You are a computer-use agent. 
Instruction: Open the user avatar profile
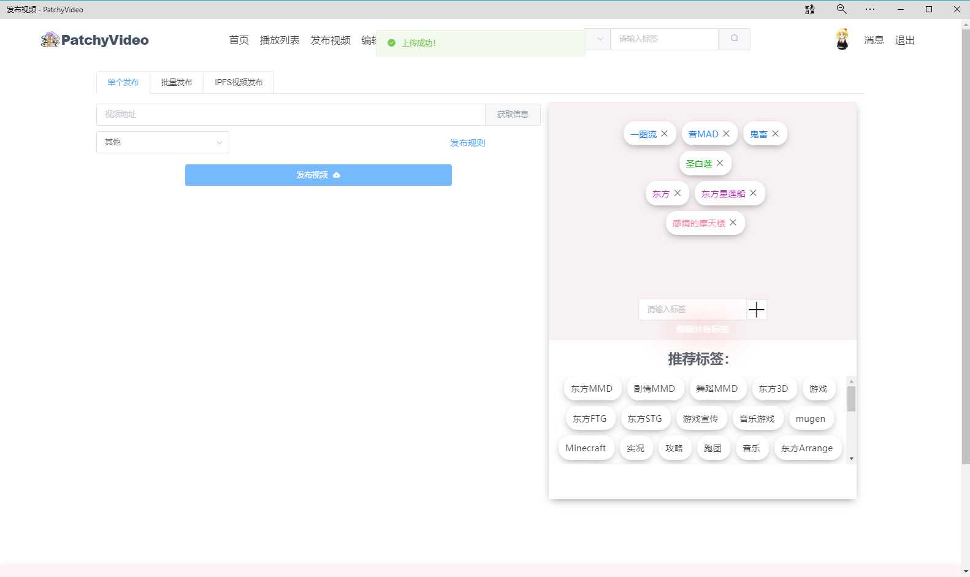pyautogui.click(x=842, y=39)
